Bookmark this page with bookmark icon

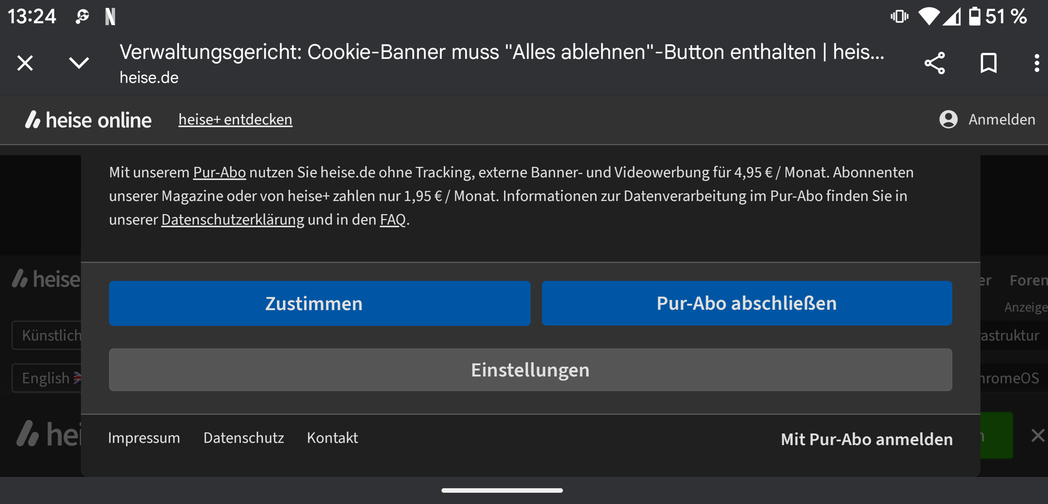pyautogui.click(x=988, y=63)
